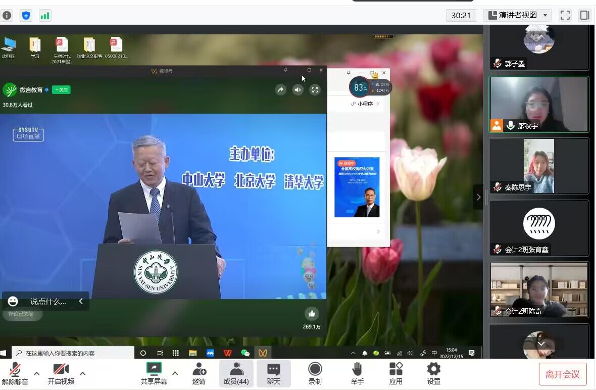Open the 演讲者视图 view dropdown

point(517,15)
